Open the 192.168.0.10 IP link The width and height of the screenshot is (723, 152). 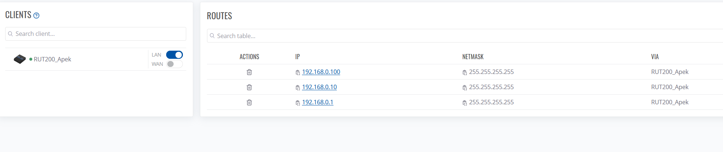click(319, 87)
